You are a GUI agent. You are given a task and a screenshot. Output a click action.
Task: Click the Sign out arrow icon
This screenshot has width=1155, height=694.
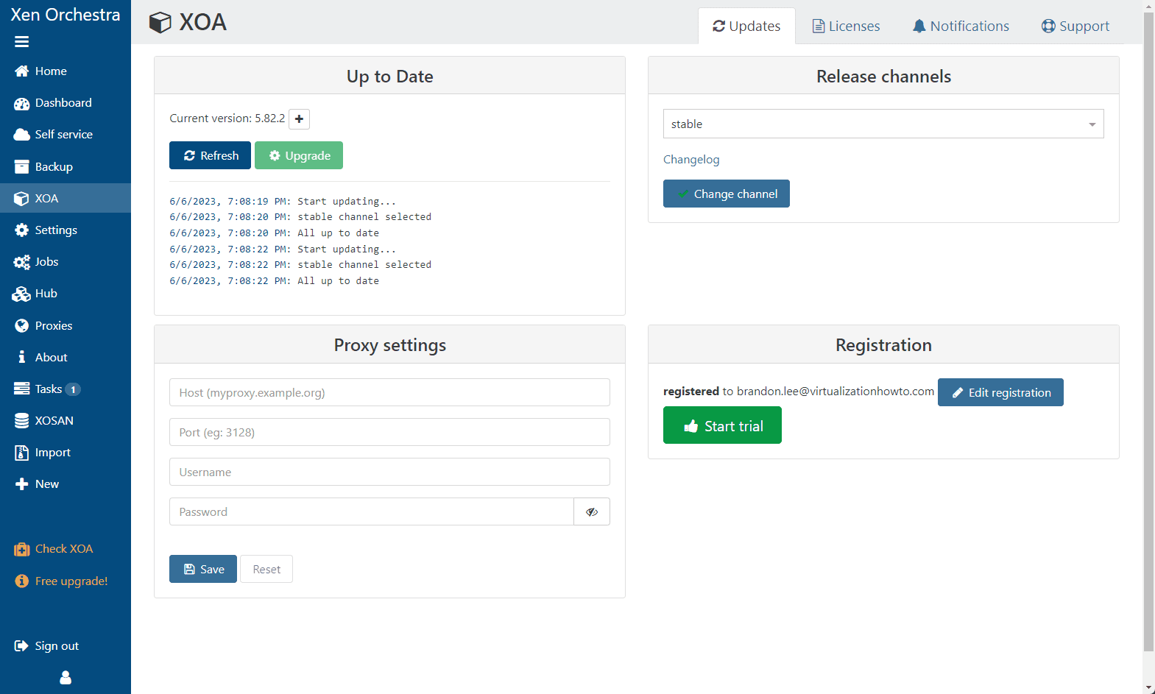(21, 646)
